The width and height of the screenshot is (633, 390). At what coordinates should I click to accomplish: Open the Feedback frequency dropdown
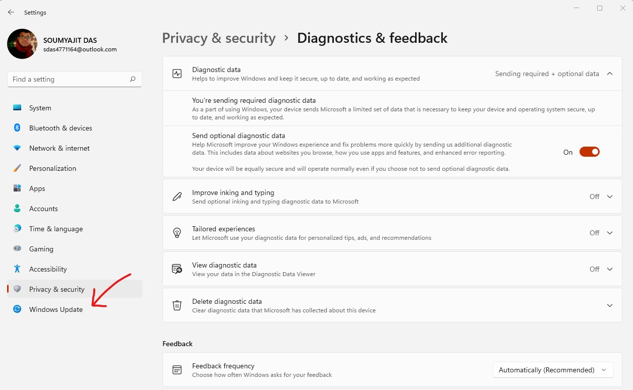(x=553, y=370)
